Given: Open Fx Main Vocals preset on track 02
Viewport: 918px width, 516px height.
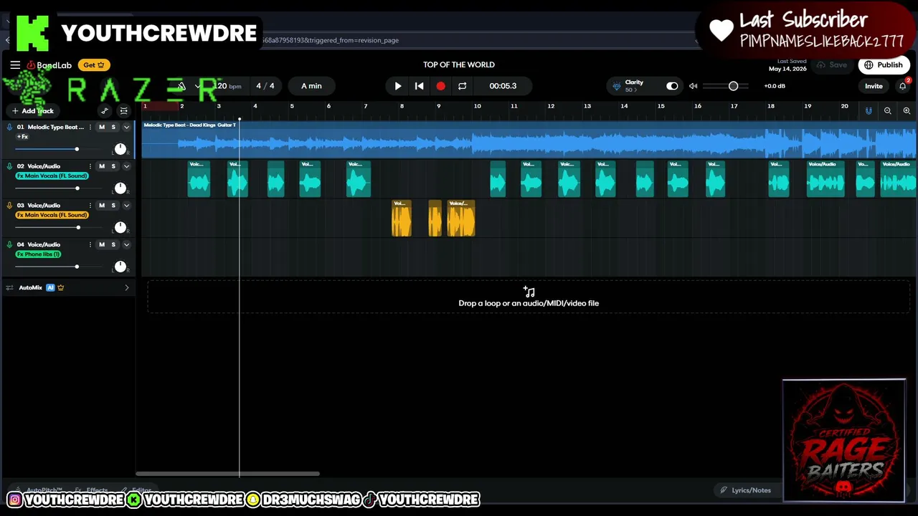Looking at the screenshot, I should tap(52, 176).
